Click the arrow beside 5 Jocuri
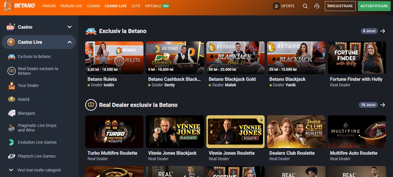 tap(383, 31)
